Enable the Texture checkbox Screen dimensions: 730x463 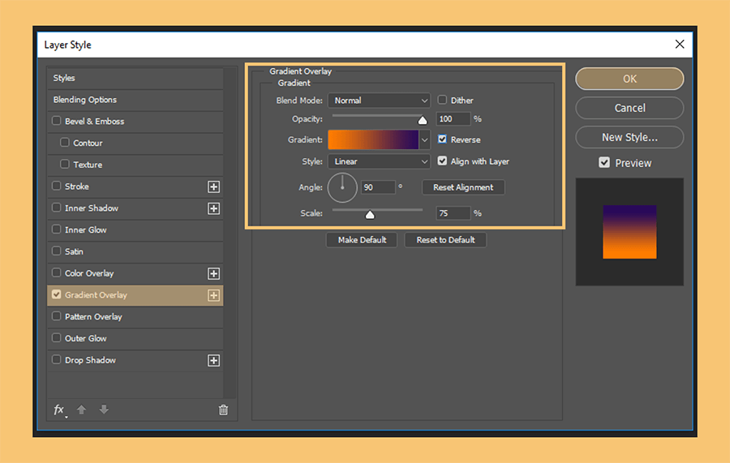click(65, 165)
